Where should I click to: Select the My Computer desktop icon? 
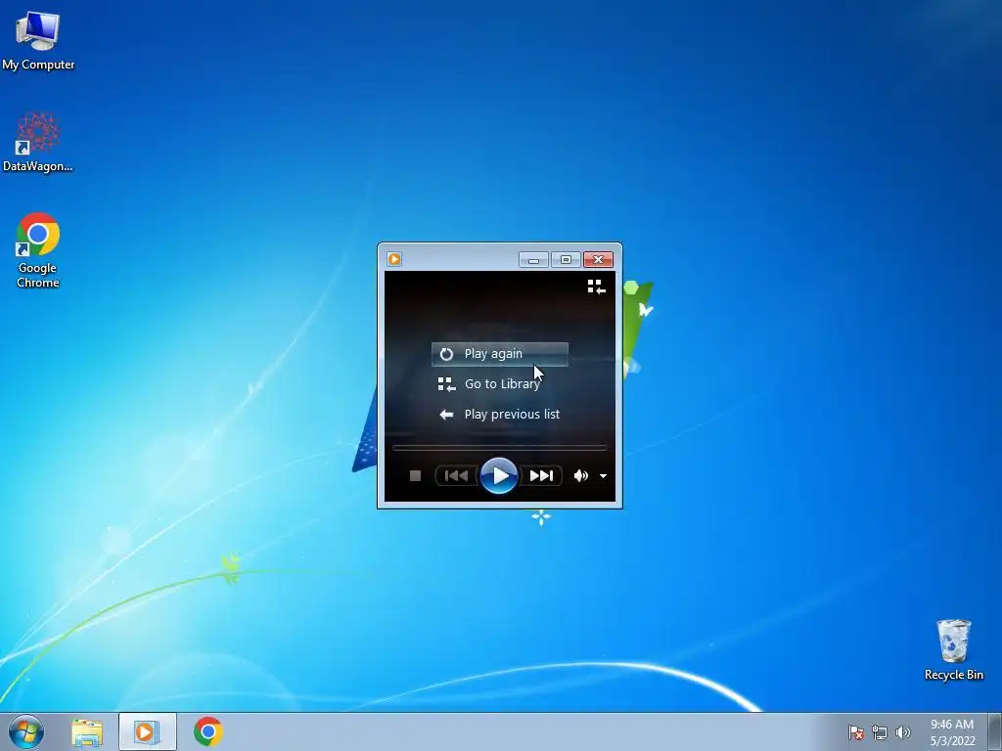point(38,40)
